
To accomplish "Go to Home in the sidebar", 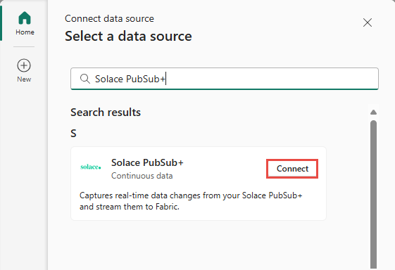I will coord(25,23).
